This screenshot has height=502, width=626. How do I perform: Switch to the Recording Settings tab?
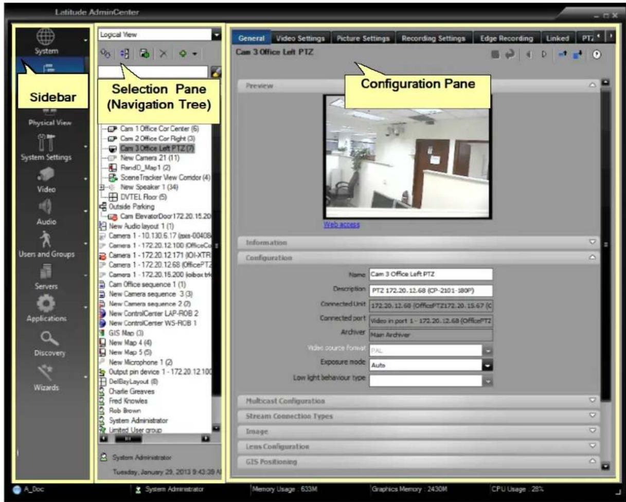pyautogui.click(x=434, y=38)
